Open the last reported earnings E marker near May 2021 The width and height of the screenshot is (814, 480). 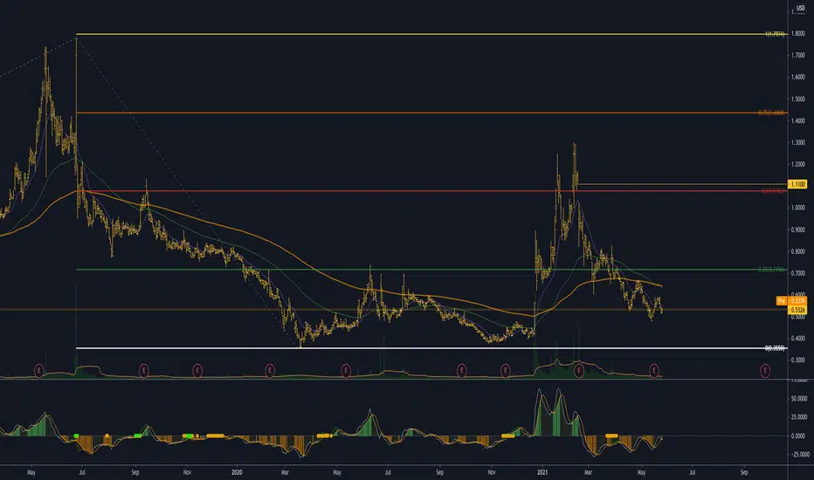pyautogui.click(x=654, y=371)
